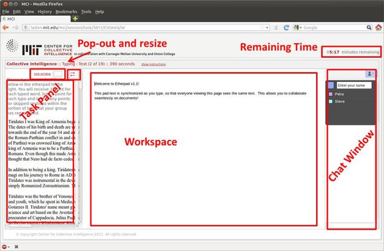The image size is (384, 251).
Task: Click your own user color swatch
Action: coord(331,85)
